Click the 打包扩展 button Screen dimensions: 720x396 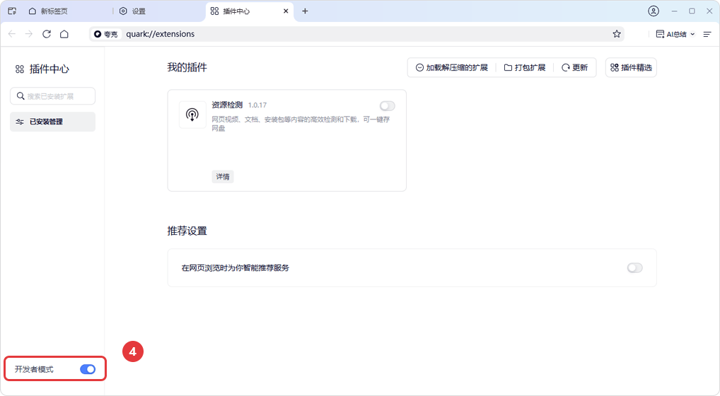click(524, 68)
